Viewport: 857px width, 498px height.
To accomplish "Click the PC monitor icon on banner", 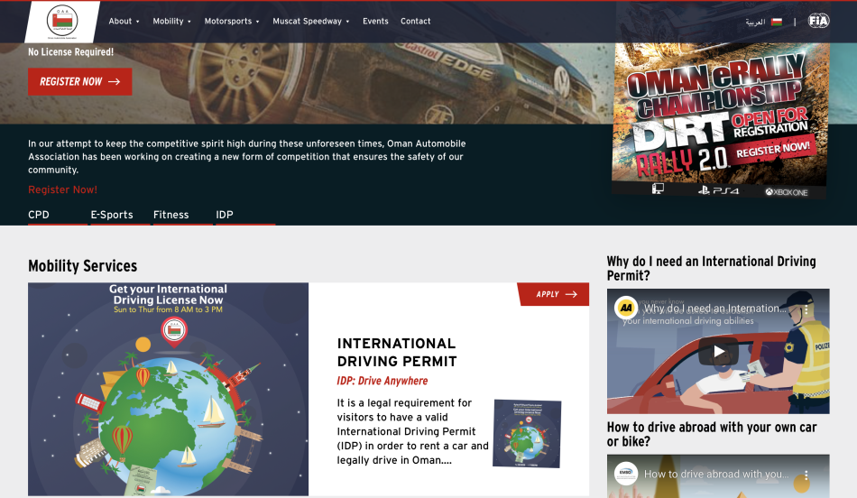I will point(658,189).
